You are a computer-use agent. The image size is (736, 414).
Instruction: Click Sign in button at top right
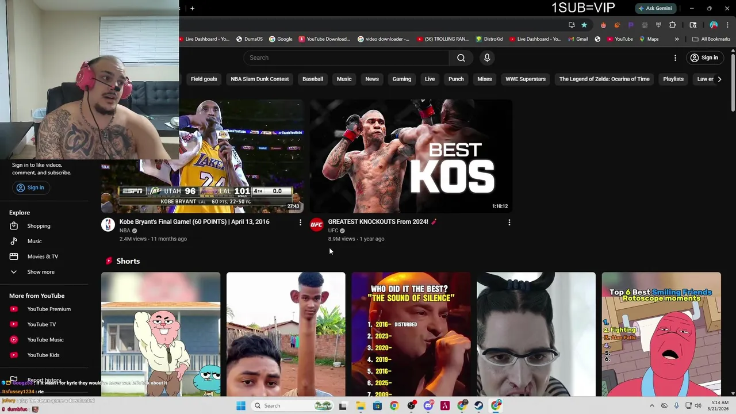point(704,57)
